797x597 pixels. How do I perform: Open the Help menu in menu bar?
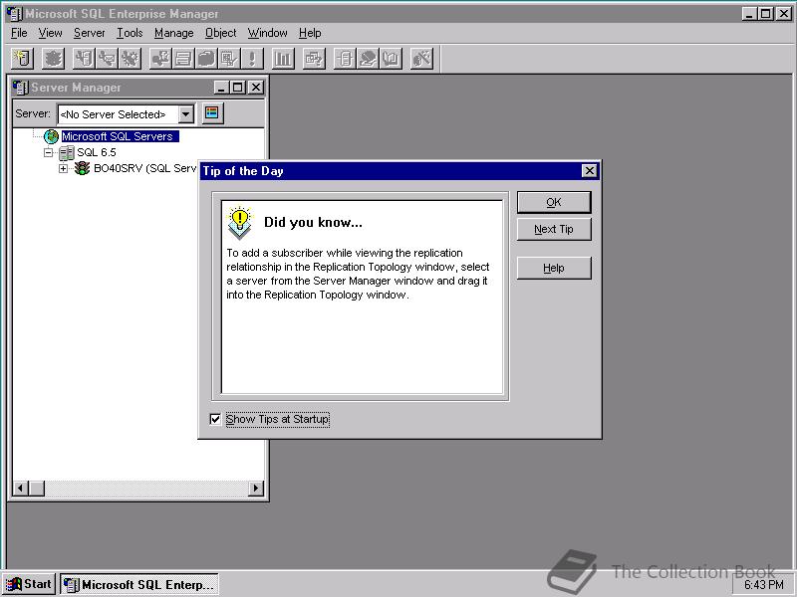click(x=310, y=33)
